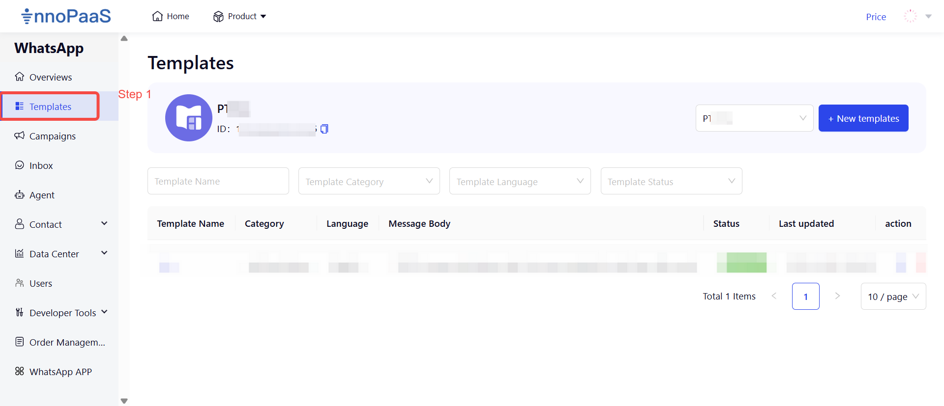Go to previous page arrow
The image size is (944, 406).
pos(774,296)
